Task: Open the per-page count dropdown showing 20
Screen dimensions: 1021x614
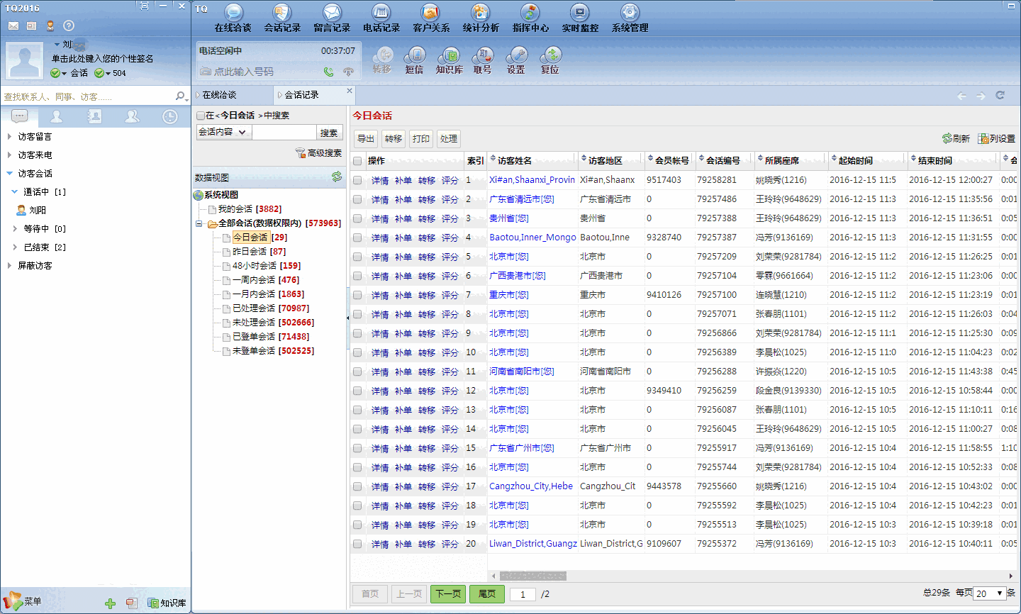Action: coord(990,593)
